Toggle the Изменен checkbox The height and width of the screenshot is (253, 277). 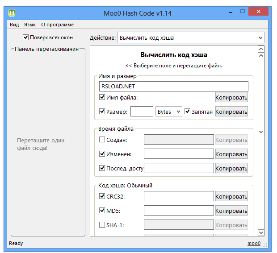point(102,154)
